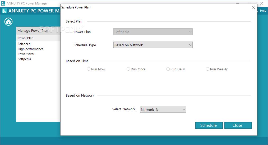Screen dimensions: 268x145
Task: Click the title bar application icon
Action: coord(3,3)
